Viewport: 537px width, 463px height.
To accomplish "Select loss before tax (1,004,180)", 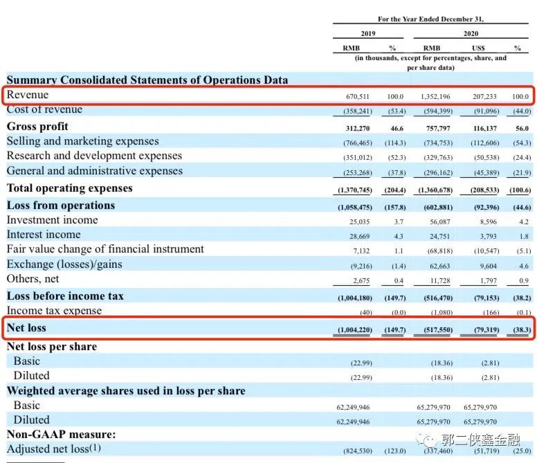I will (x=355, y=298).
